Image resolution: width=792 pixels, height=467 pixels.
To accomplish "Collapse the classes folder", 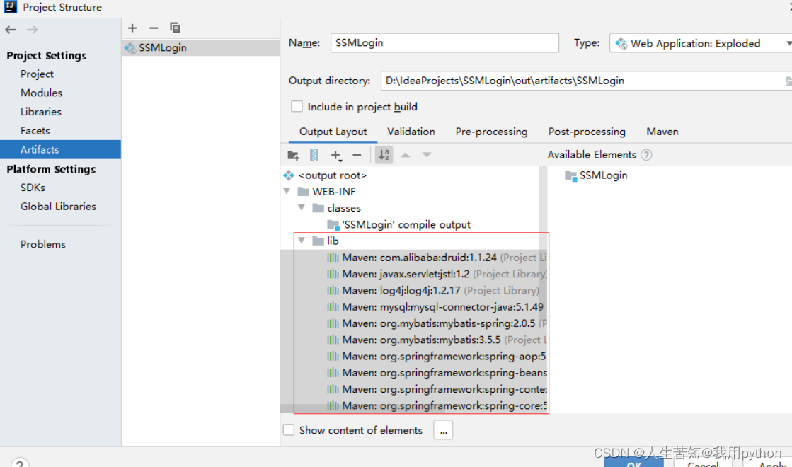I will point(302,207).
